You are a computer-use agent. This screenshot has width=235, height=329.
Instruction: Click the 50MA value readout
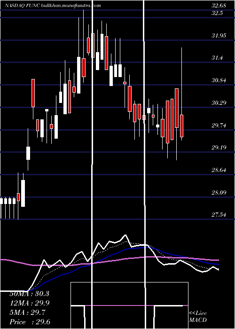pyautogui.click(x=29, y=294)
